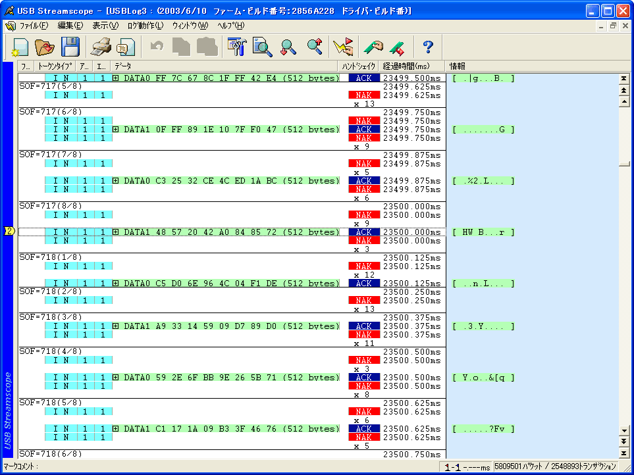Open search with the document magnifier icon
The height and width of the screenshot is (475, 634).
point(263,47)
